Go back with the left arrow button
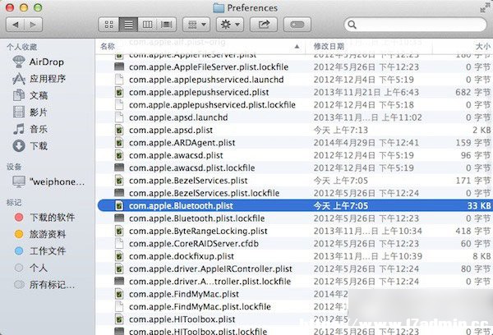 point(16,25)
